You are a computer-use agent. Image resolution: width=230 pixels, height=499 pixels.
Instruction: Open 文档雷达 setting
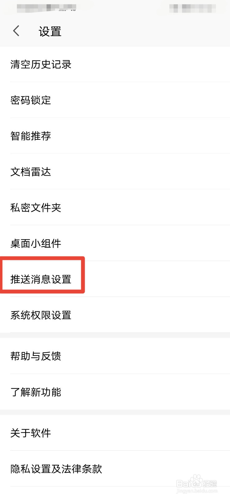115,172
